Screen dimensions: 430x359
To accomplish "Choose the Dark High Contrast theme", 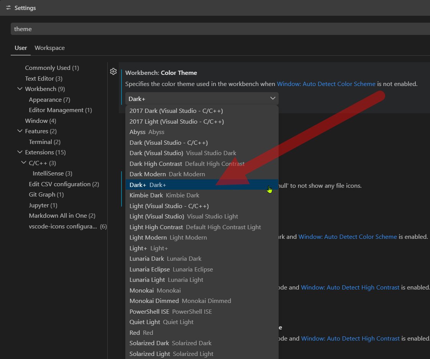I will 202,164.
